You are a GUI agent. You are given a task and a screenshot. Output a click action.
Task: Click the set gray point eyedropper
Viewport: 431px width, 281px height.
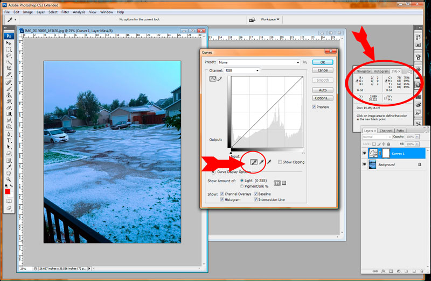[x=261, y=162]
